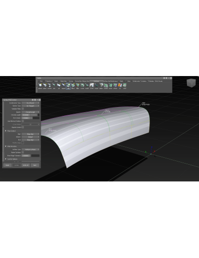The image size is (199, 258).
Task: Open the Section Type dropdown
Action: click(x=30, y=106)
